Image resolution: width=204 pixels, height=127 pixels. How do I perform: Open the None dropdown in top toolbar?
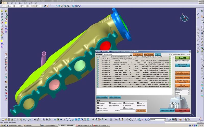(x=42, y=6)
